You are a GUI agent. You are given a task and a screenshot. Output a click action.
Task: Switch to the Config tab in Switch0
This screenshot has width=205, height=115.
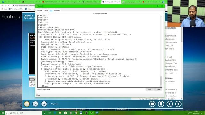pos(46,10)
